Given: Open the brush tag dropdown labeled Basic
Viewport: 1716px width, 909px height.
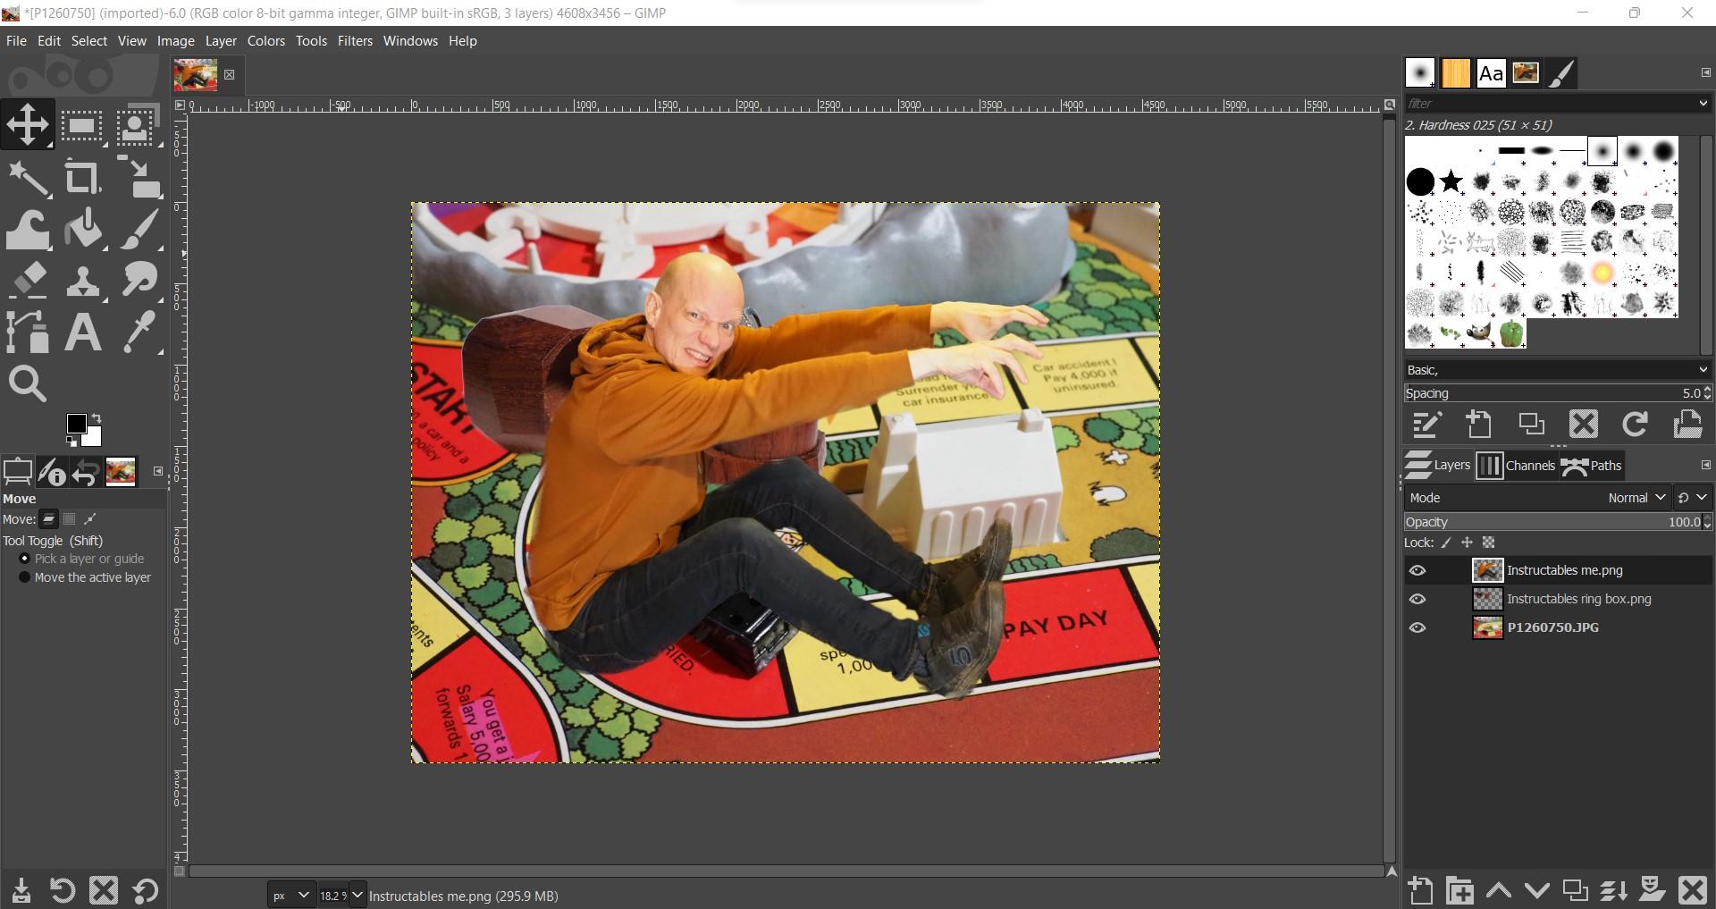Looking at the screenshot, I should point(1557,370).
